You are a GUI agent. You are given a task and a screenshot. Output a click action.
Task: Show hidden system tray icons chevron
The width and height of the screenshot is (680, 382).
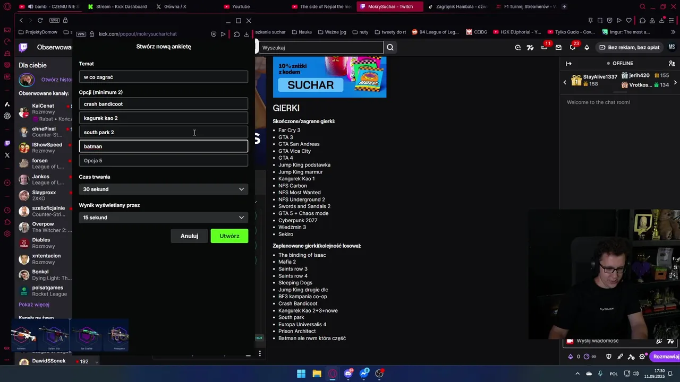click(577, 374)
